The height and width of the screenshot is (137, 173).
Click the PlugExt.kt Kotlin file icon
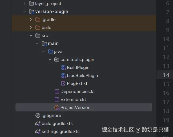(63, 83)
